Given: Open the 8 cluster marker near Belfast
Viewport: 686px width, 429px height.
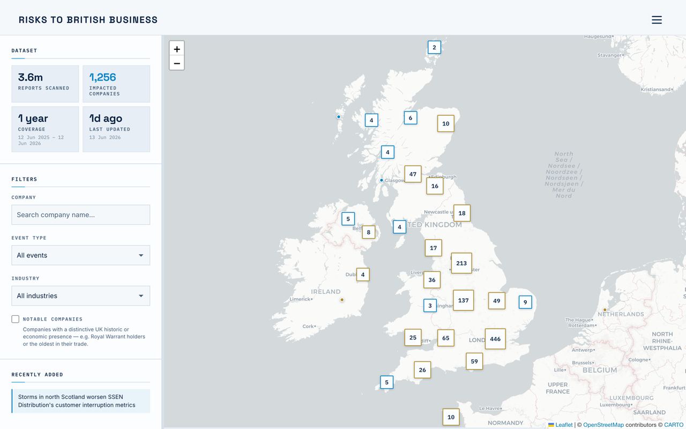Looking at the screenshot, I should tap(369, 232).
